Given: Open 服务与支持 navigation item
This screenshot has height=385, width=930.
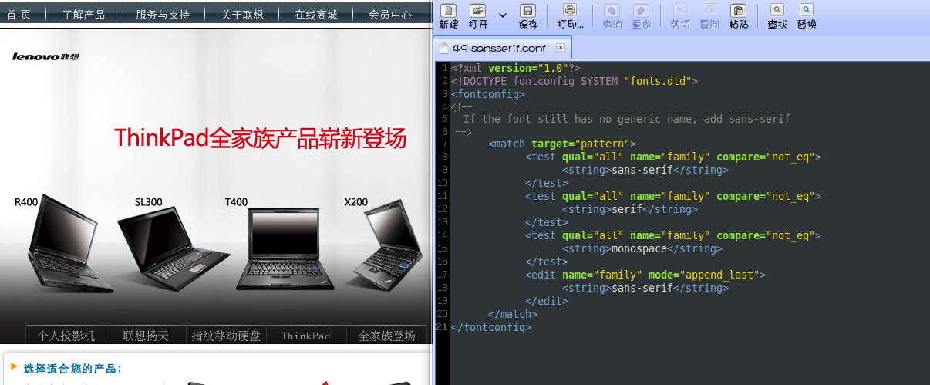Looking at the screenshot, I should coord(162,15).
